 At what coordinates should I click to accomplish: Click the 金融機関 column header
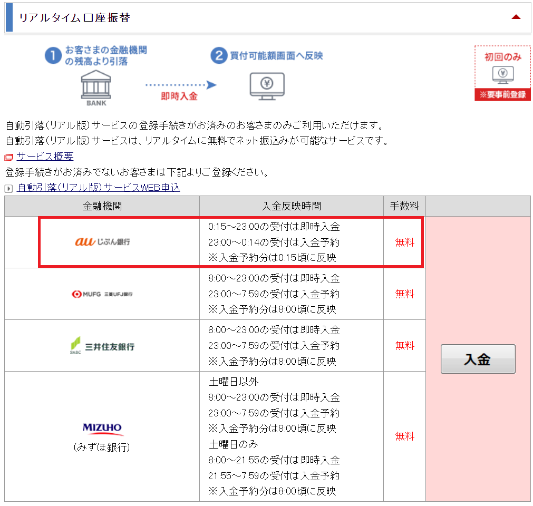102,206
